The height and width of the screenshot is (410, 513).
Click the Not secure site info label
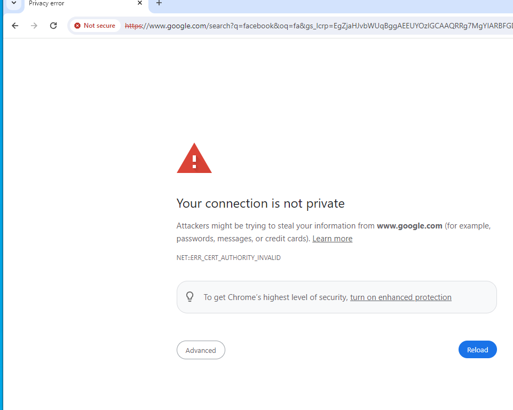[99, 26]
